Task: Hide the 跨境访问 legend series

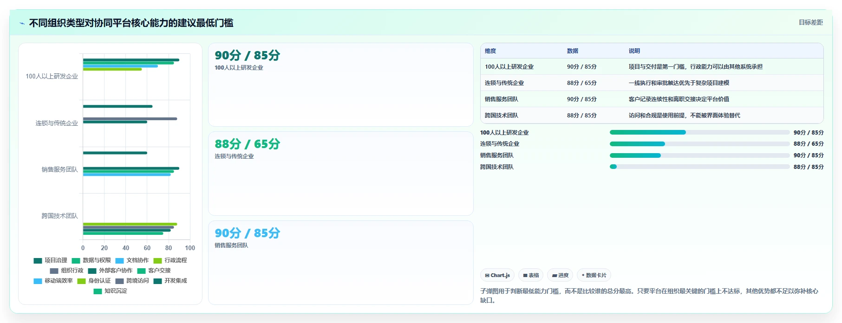Action: pyautogui.click(x=132, y=281)
